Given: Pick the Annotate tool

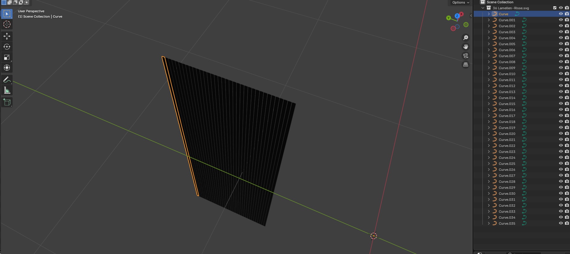Looking at the screenshot, I should click(x=7, y=80).
